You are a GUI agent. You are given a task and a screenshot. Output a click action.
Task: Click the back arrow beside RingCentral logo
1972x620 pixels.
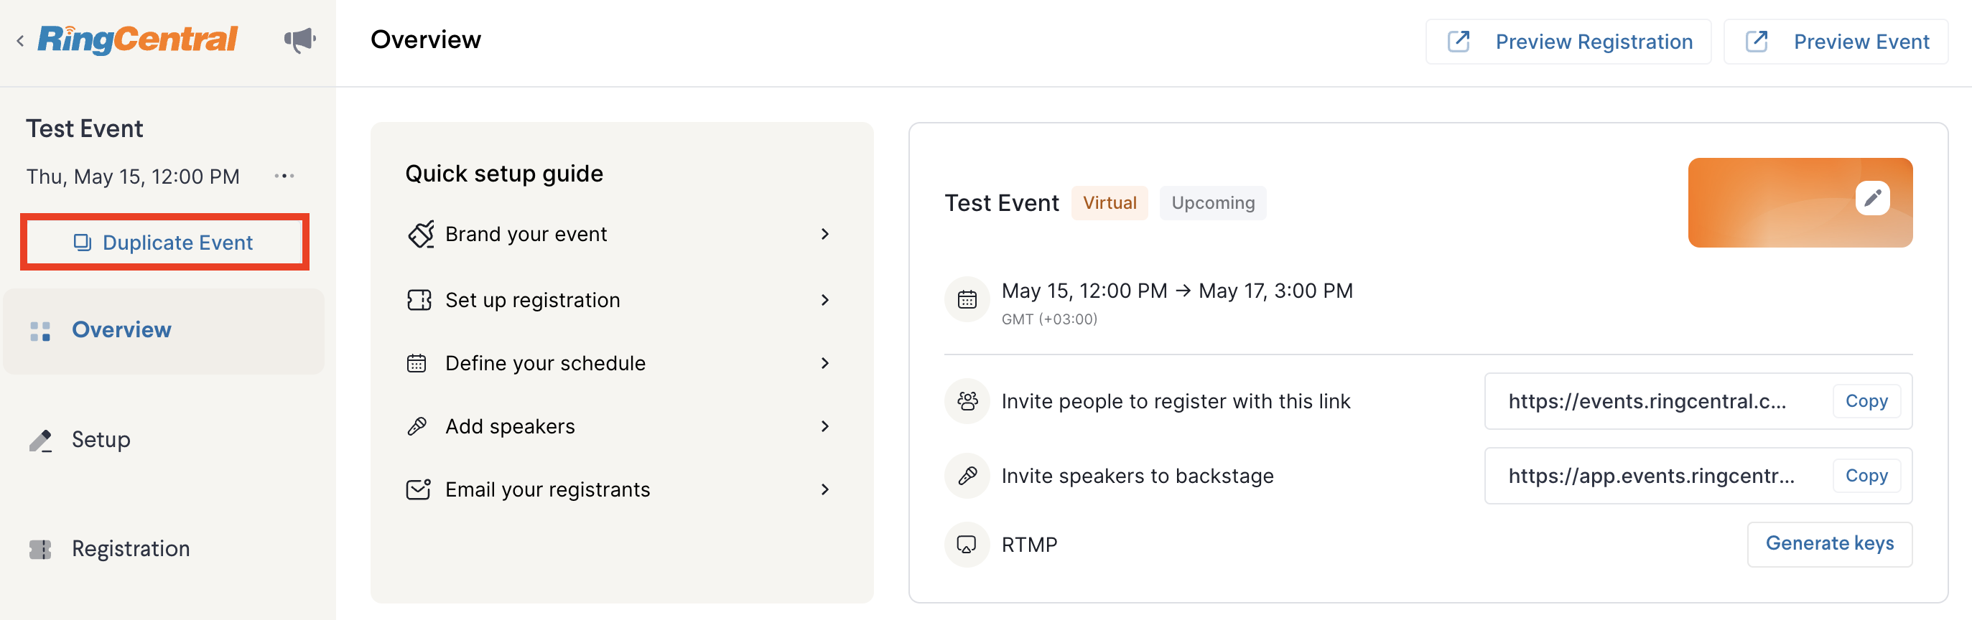(x=20, y=40)
